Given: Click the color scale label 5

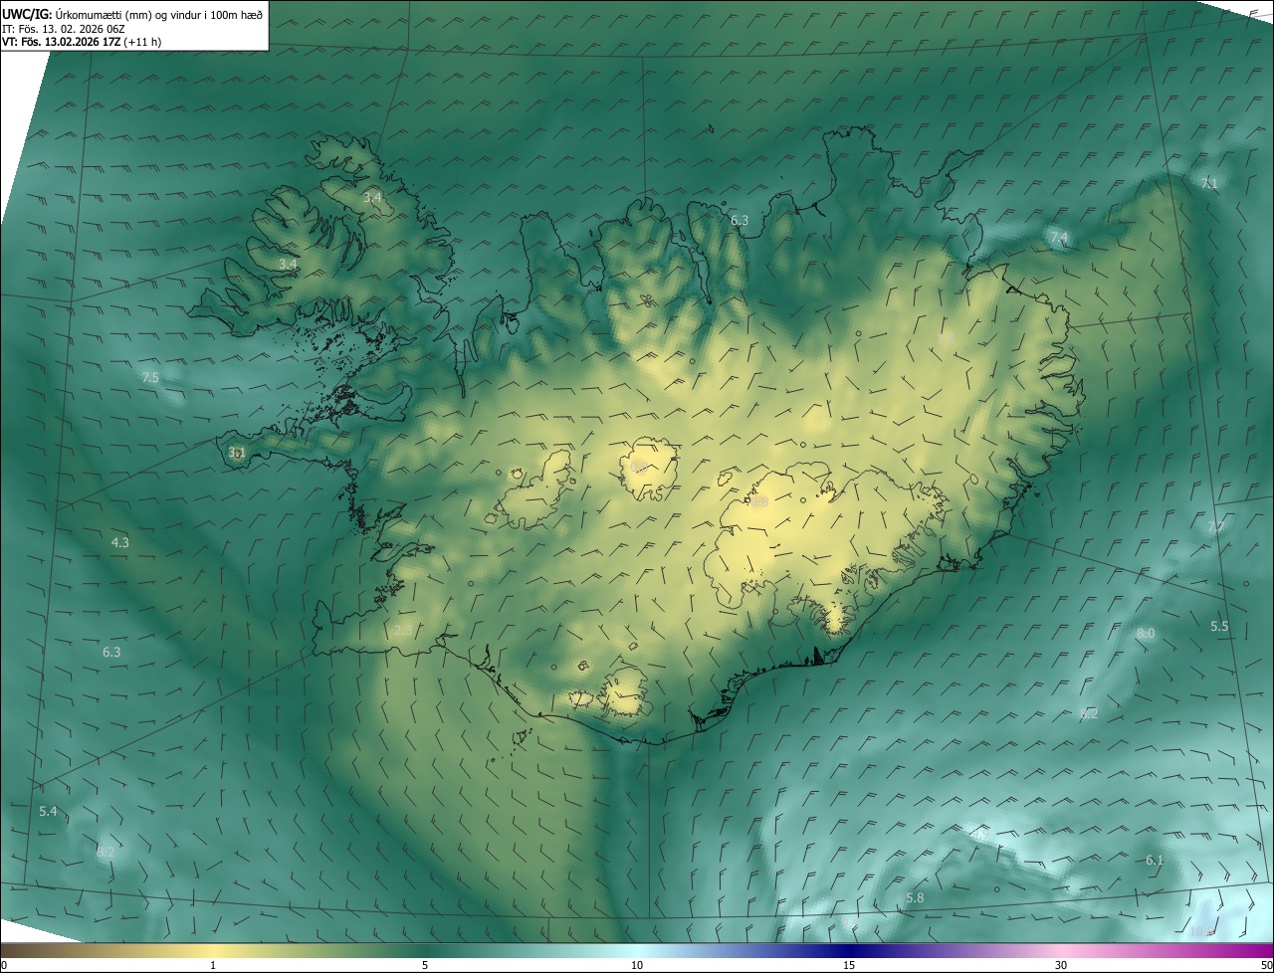Looking at the screenshot, I should pos(425,965).
